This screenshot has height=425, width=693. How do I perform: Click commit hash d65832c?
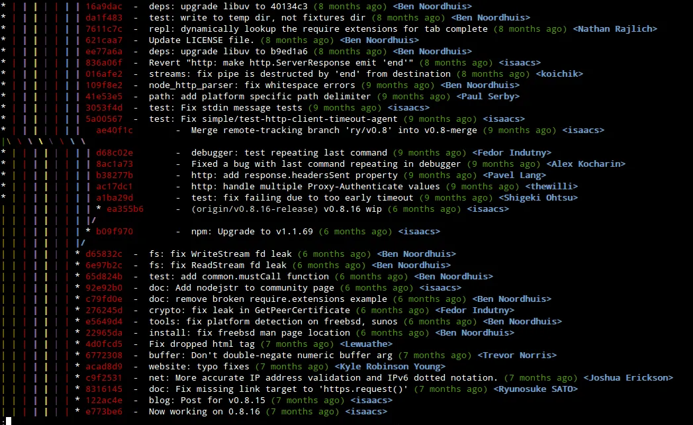point(104,254)
